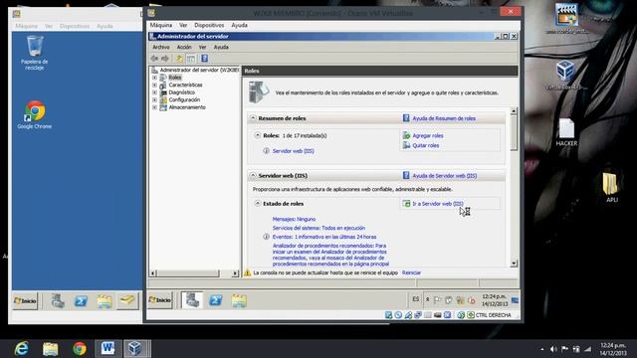Open Server Manager from the front VM taskbar
The height and width of the screenshot is (358, 637).
point(192,300)
